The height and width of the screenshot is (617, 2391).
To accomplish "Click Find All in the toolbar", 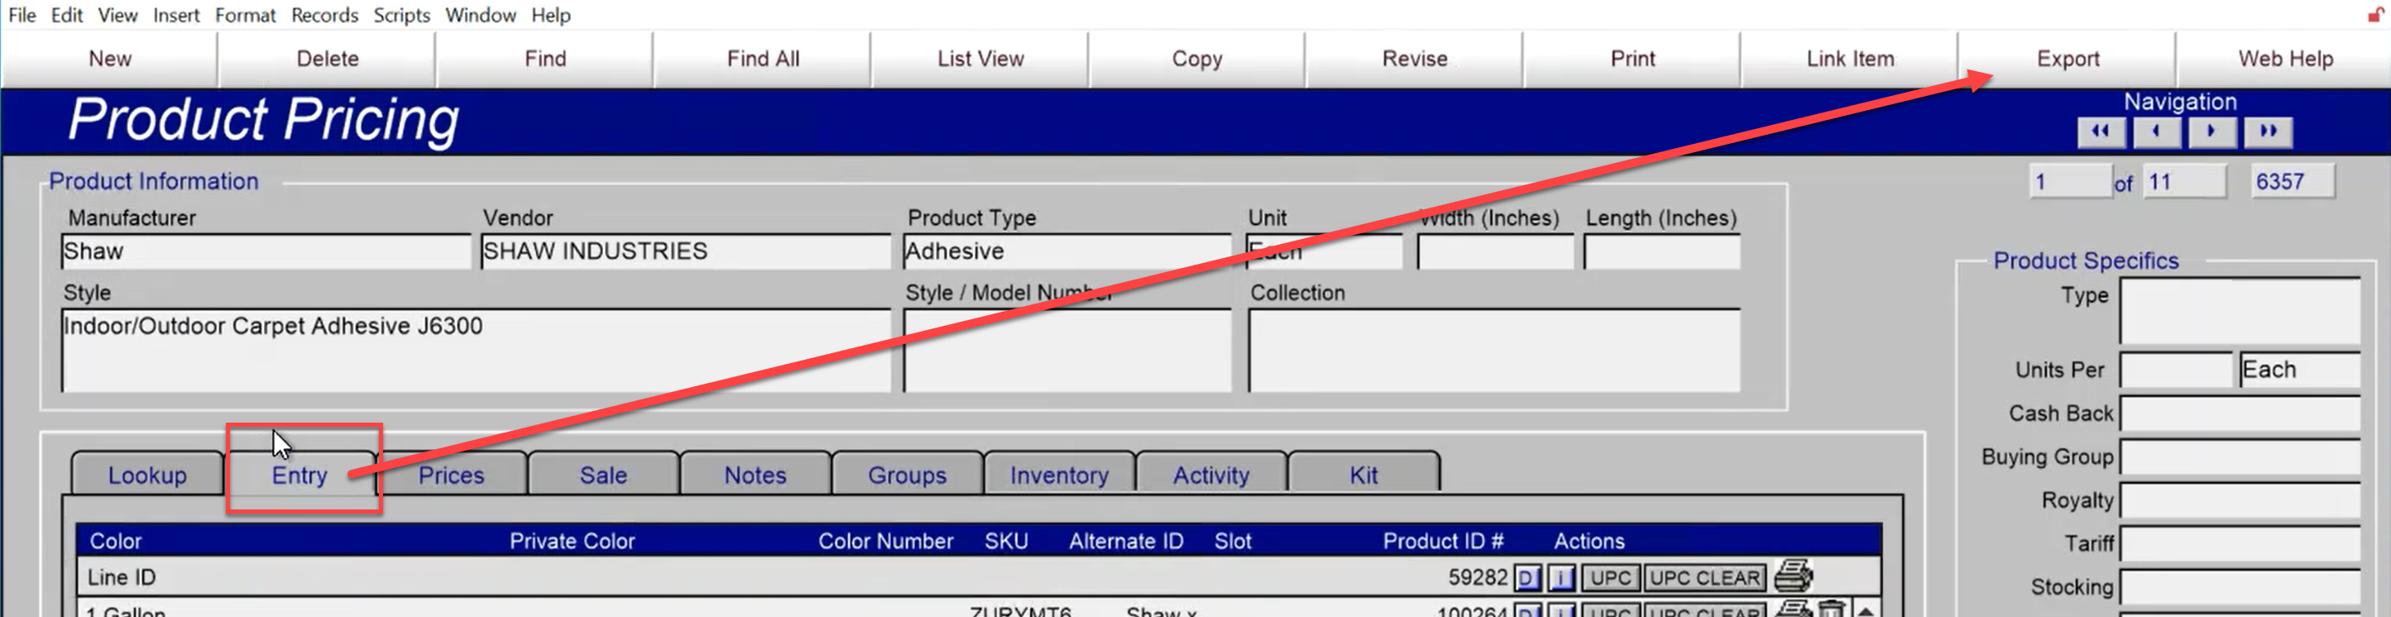I will 762,59.
